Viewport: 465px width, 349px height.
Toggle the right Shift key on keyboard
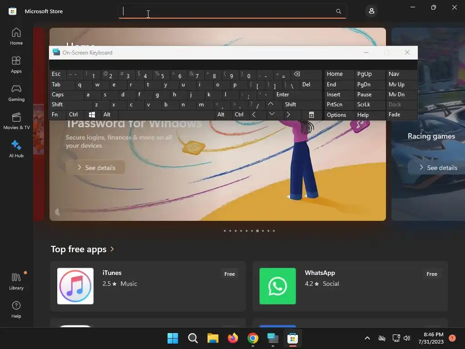(x=302, y=105)
